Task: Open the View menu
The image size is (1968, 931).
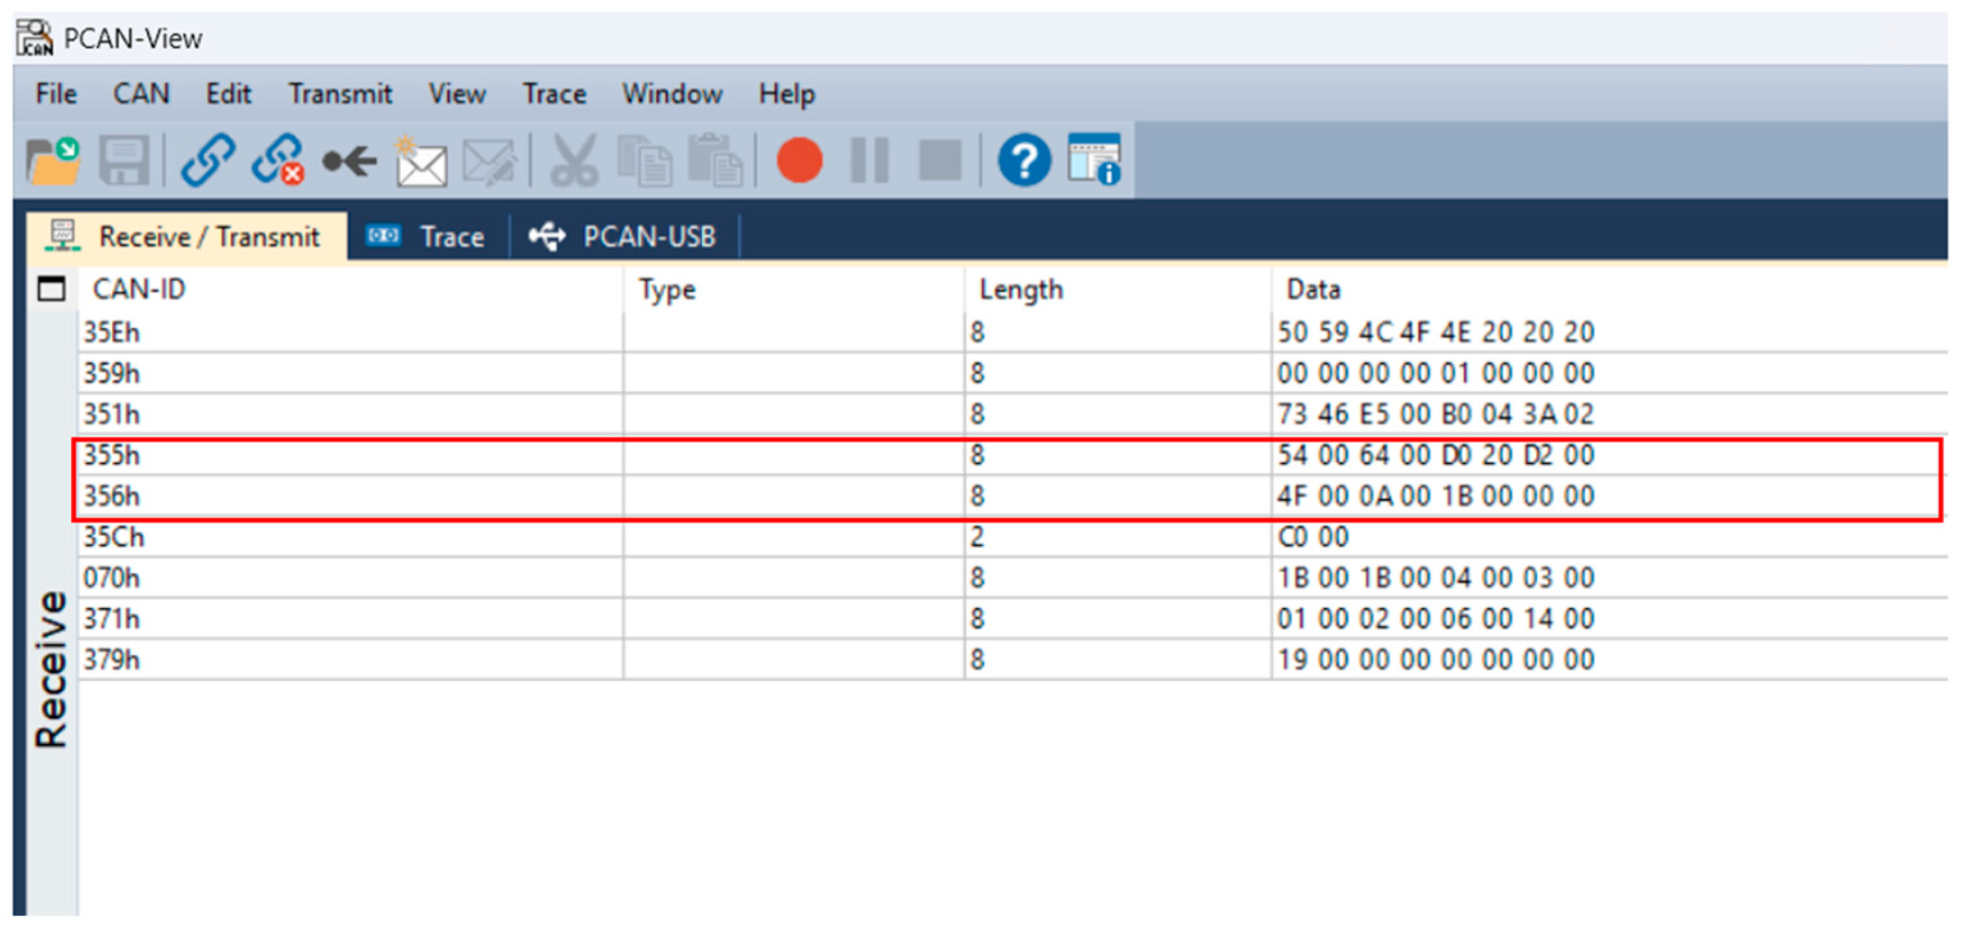Action: (457, 94)
